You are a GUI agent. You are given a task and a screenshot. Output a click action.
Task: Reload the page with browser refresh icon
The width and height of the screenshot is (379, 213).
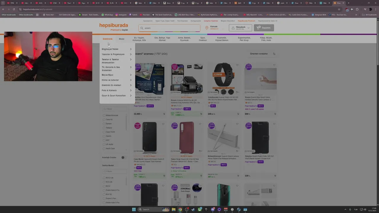[14, 9]
